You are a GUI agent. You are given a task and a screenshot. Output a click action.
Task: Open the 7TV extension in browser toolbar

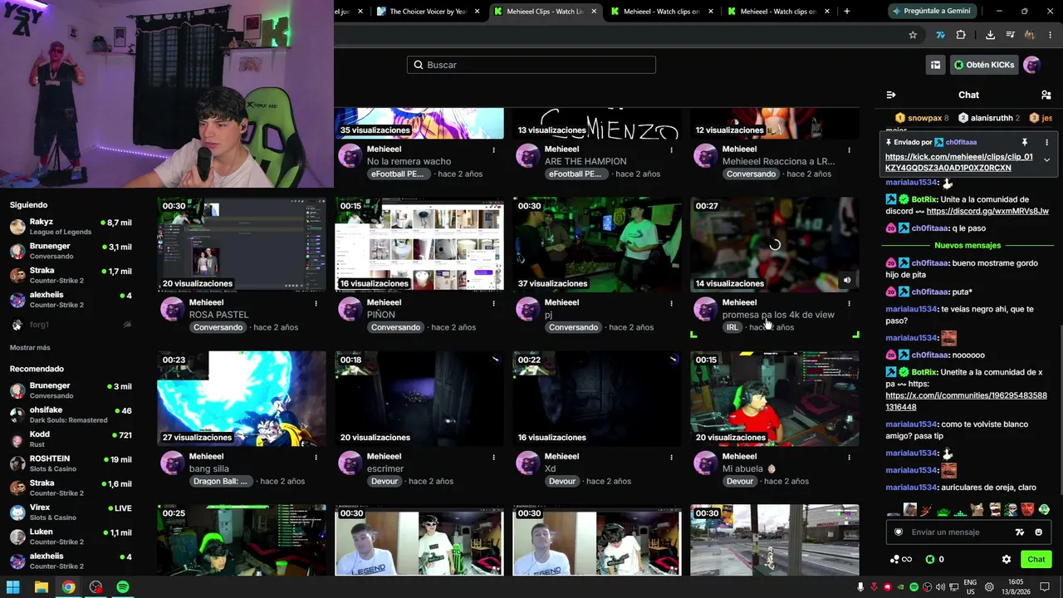940,35
